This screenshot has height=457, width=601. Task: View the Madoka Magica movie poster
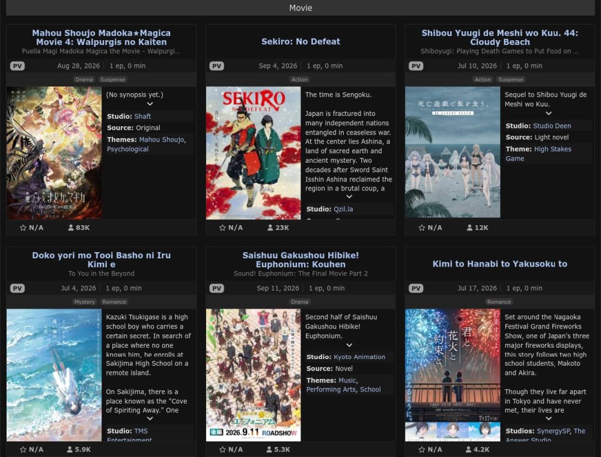[54, 153]
